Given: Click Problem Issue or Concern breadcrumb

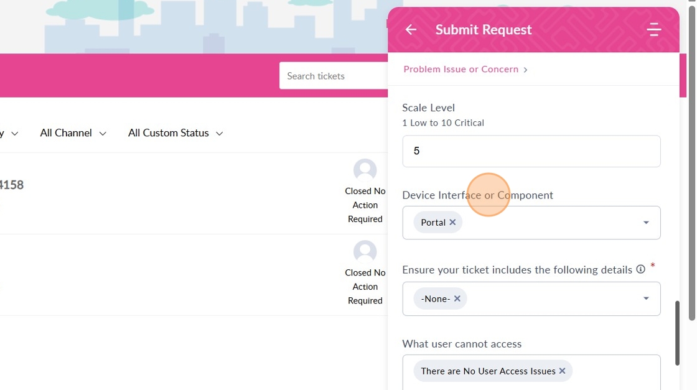Looking at the screenshot, I should pos(461,69).
